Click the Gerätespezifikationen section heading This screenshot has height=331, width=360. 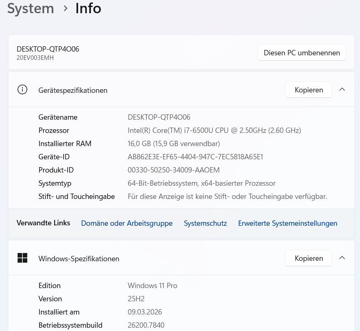tap(73, 90)
